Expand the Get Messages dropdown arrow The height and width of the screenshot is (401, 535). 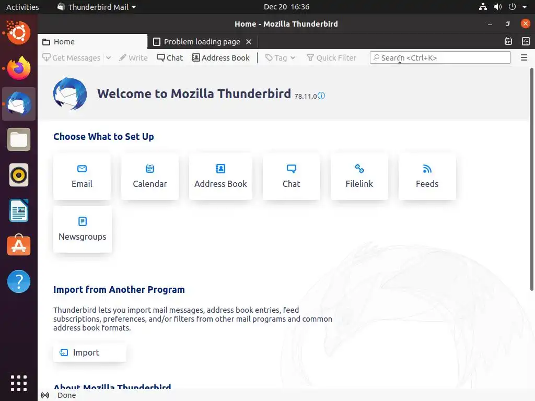[109, 58]
